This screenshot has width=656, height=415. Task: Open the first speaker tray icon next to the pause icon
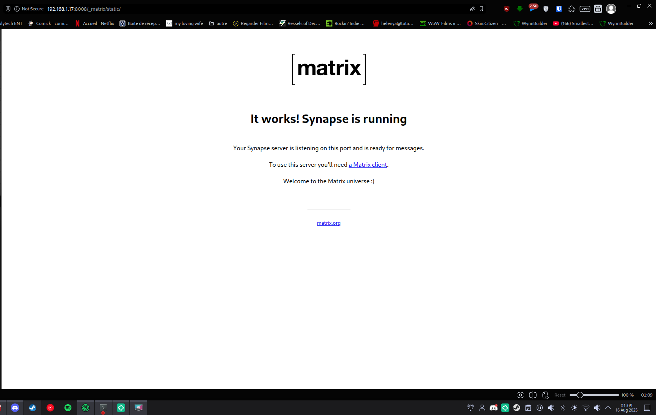pos(551,408)
